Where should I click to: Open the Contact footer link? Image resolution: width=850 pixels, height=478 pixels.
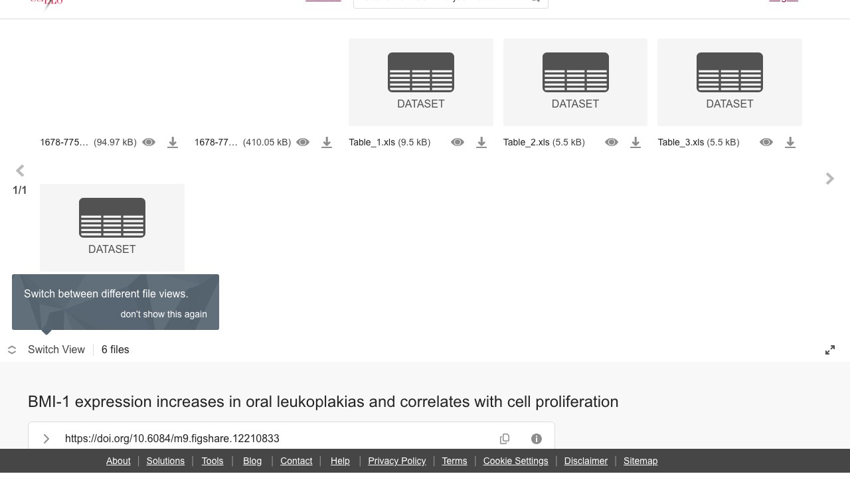pos(296,461)
